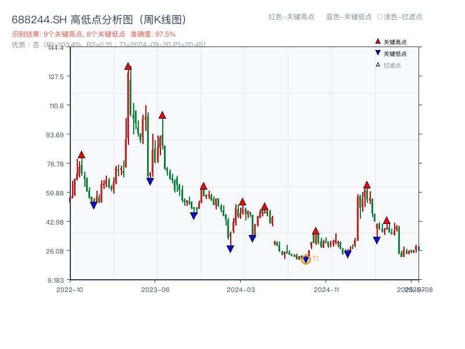The width and height of the screenshot is (465, 349).
Task: Select the rightmost red 关键高点 marker on chart
Action: click(x=387, y=220)
